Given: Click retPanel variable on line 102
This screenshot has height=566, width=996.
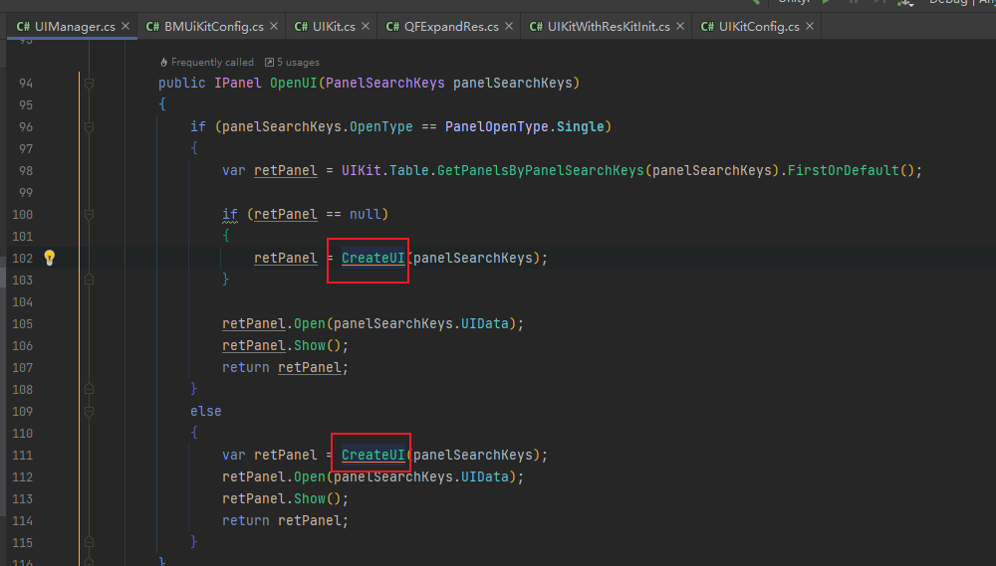Looking at the screenshot, I should point(286,259).
